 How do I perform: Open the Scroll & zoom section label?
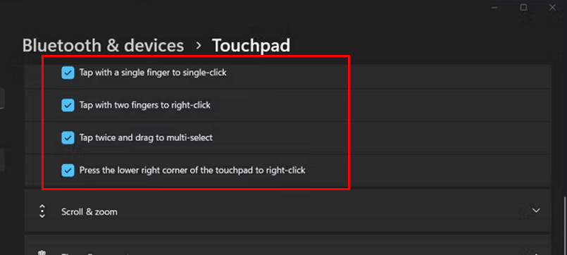(x=89, y=211)
